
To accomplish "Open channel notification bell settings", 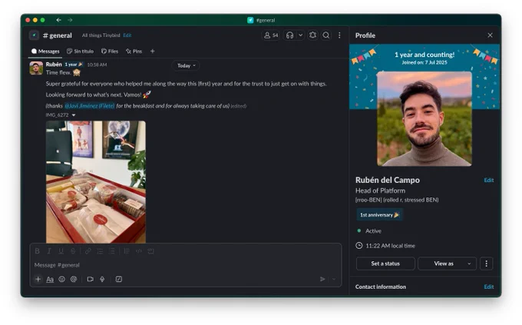I will [312, 35].
